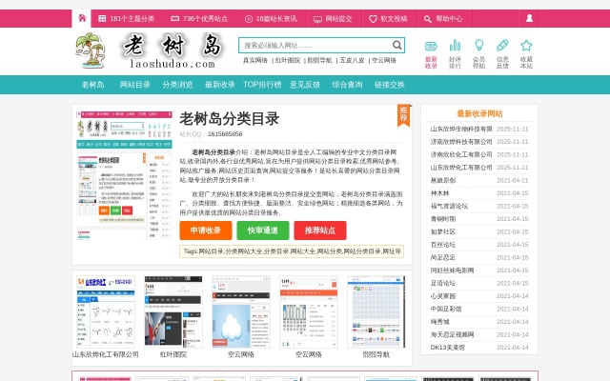The width and height of the screenshot is (610, 381).
Task: Click the 会员帮助 lightbulb icon
Action: pos(478,46)
